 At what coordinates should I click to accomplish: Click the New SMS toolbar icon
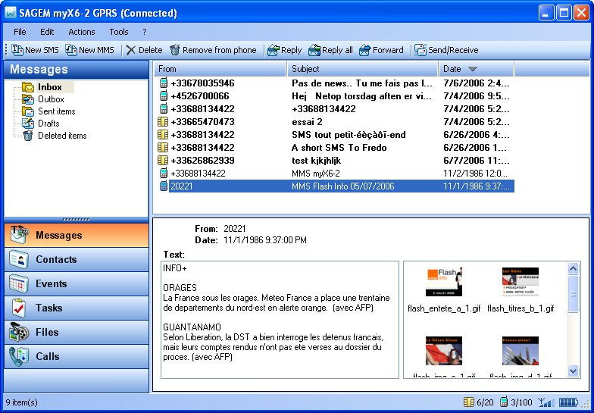point(17,50)
